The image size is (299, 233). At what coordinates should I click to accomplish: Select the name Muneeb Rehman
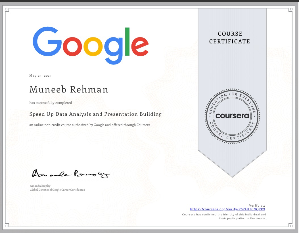69,89
